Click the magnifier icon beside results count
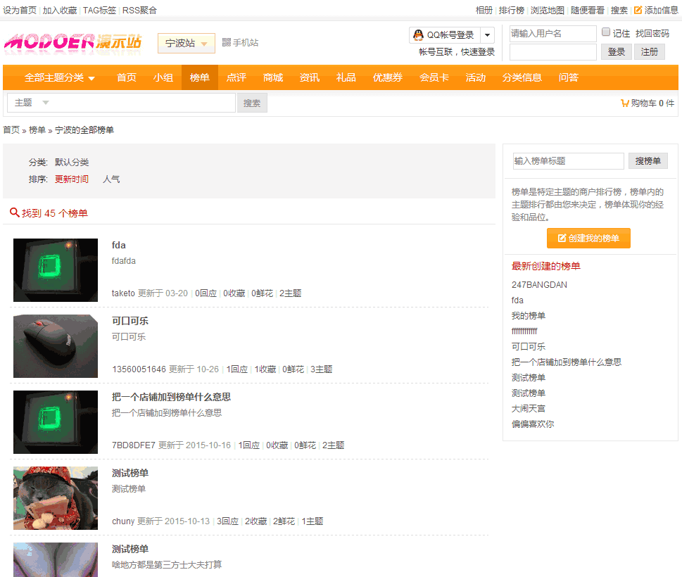682x577 pixels. click(x=14, y=213)
